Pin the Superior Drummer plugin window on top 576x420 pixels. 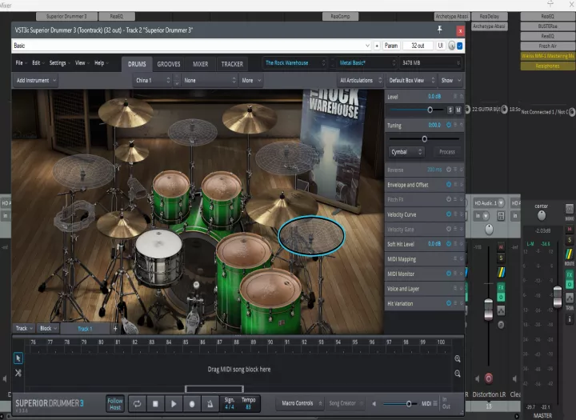(440, 30)
